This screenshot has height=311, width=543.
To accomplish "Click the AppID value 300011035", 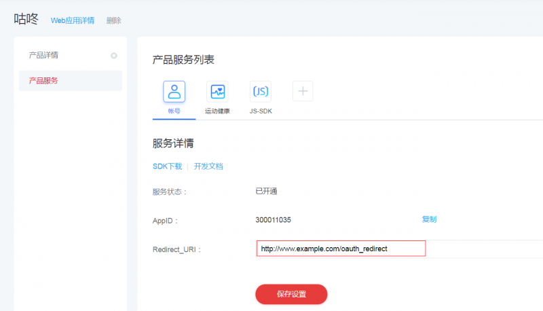I will tap(273, 220).
